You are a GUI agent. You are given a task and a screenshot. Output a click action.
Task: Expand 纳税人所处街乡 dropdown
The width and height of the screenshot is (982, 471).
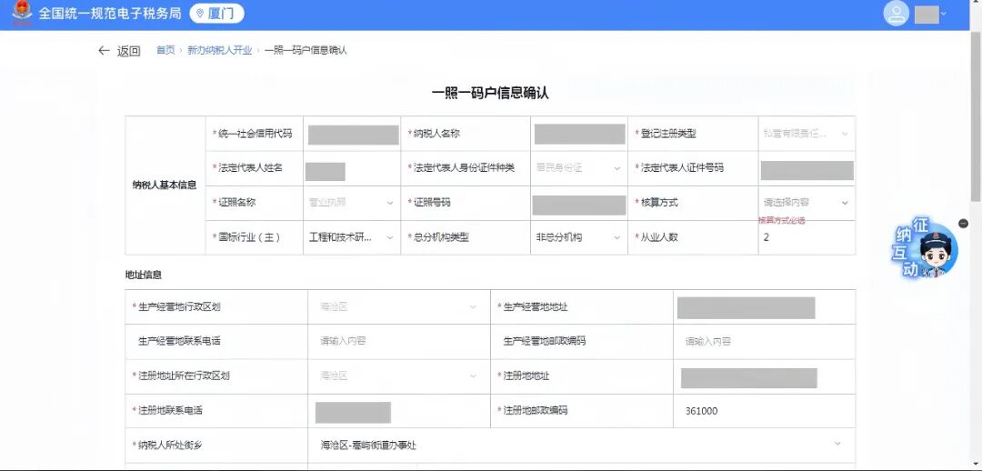(x=581, y=446)
